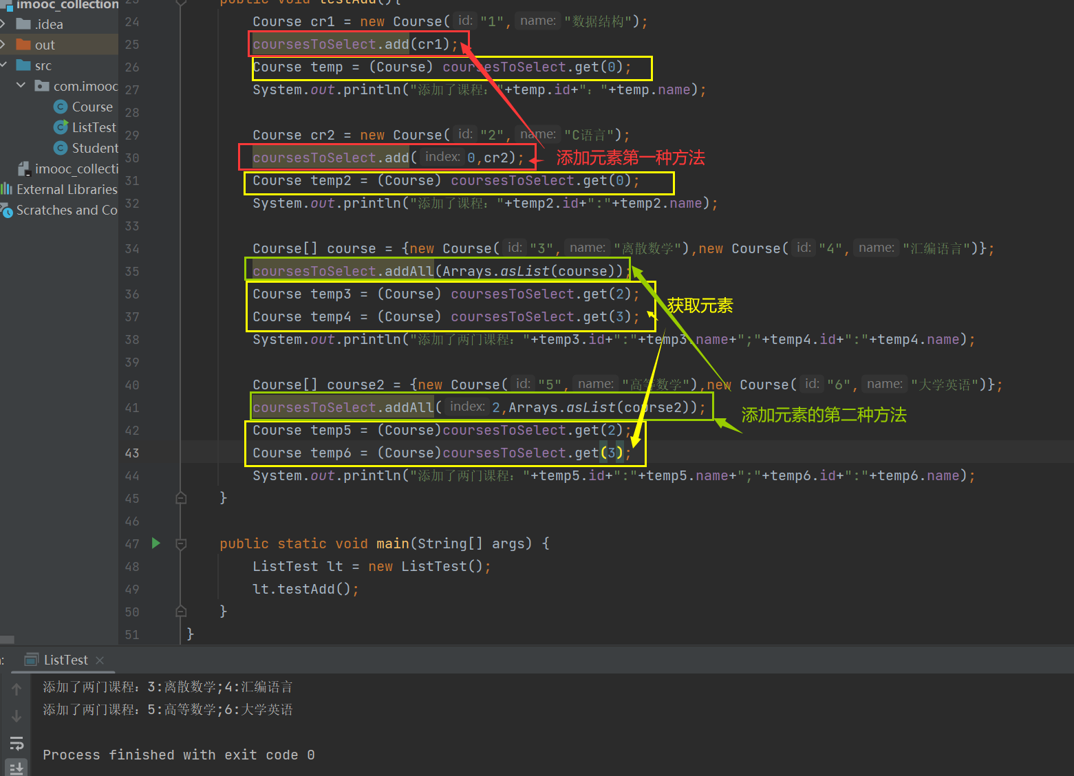Toggle scroll to end in Run console
Viewport: 1074px width, 776px height.
(17, 768)
